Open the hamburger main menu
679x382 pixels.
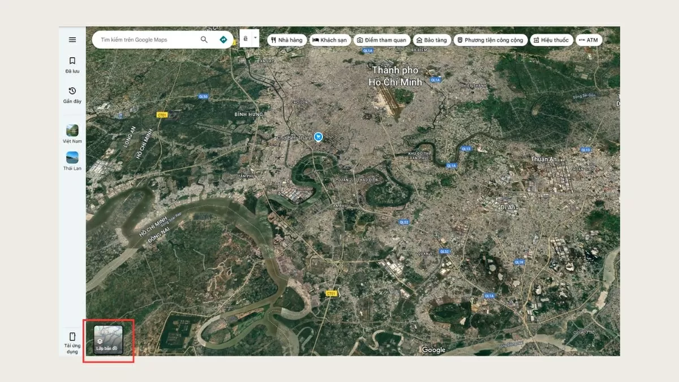tap(72, 40)
